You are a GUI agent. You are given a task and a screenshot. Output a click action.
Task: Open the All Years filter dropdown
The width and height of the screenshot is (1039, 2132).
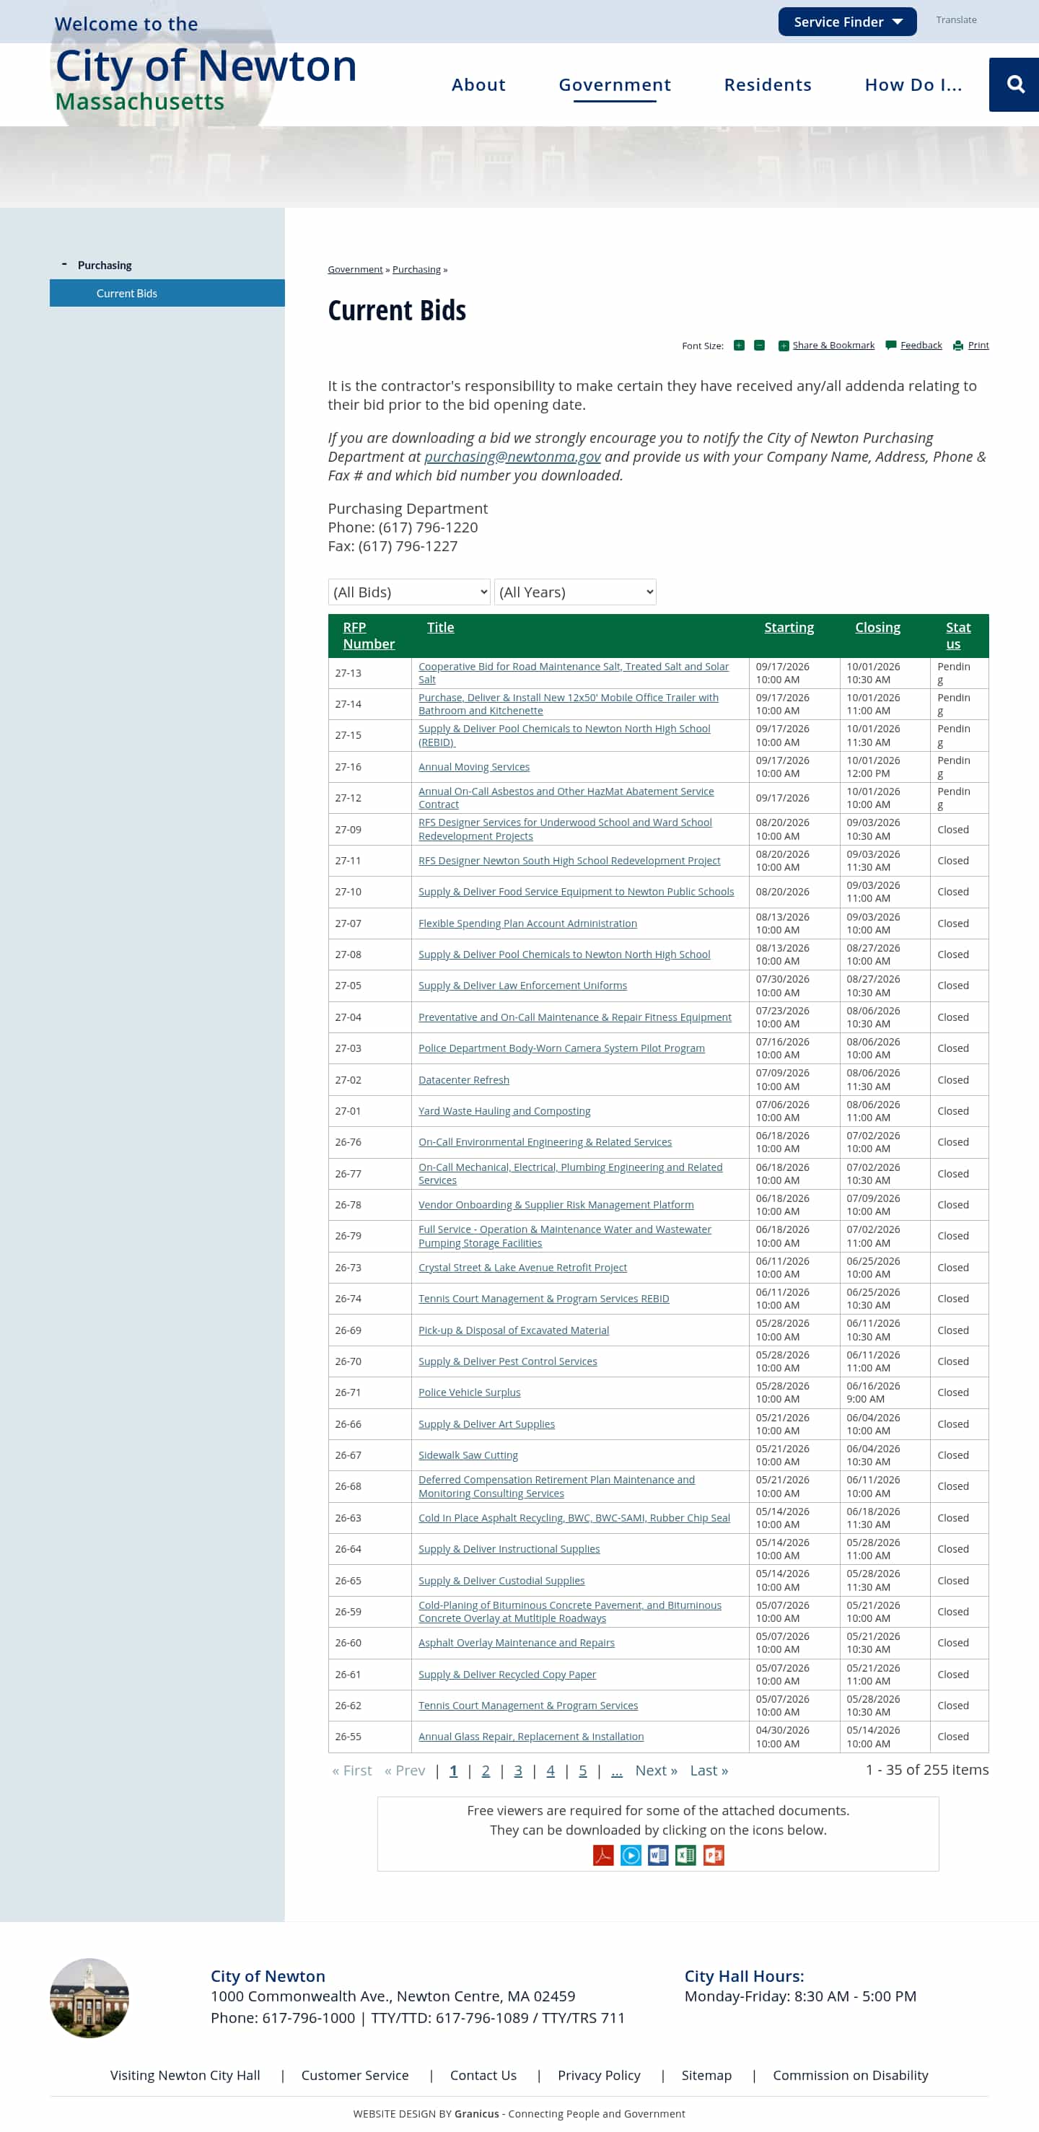point(575,592)
